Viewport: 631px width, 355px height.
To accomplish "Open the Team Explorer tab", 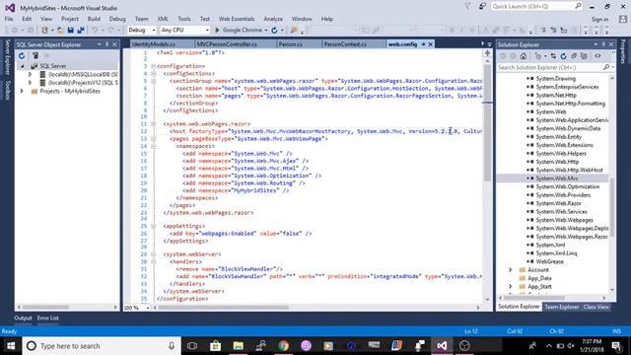I will point(561,307).
